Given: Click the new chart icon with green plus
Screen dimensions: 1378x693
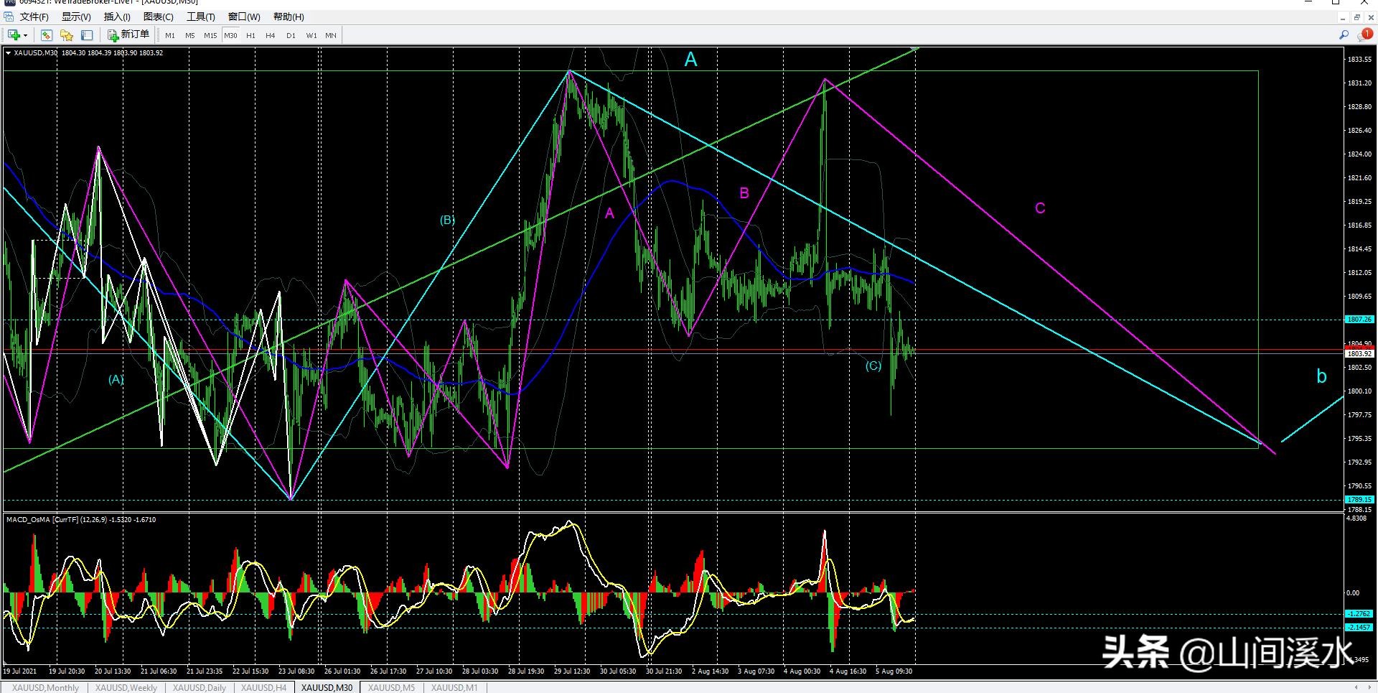Looking at the screenshot, I should (x=14, y=35).
